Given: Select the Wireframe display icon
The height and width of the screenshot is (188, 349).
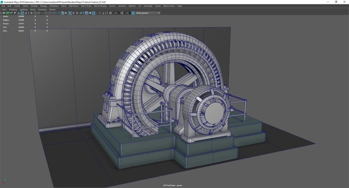Looking at the screenshot, I should click(59, 13).
